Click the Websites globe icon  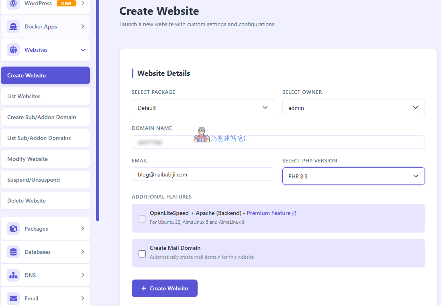click(13, 50)
